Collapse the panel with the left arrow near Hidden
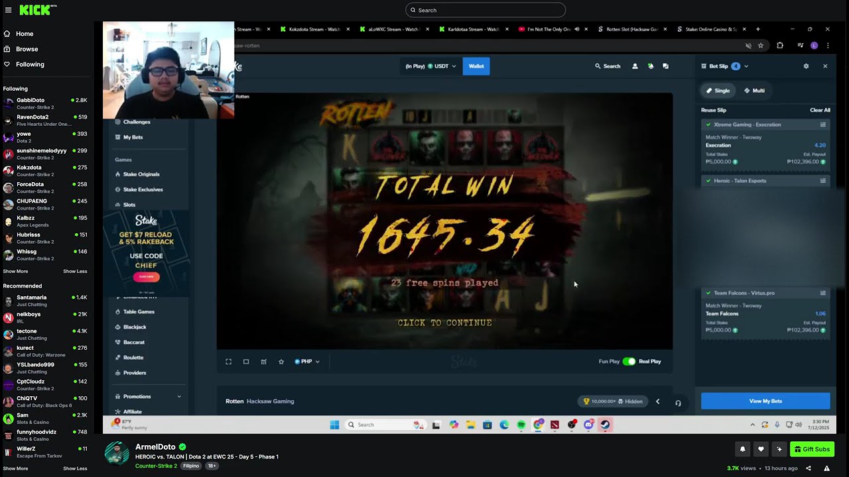 [x=657, y=401]
